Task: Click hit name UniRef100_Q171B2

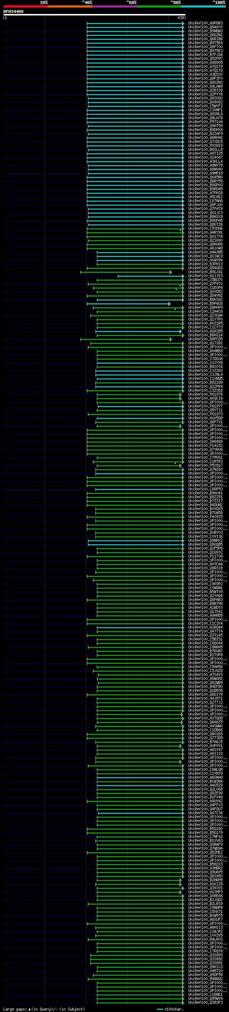Action: click(205, 343)
